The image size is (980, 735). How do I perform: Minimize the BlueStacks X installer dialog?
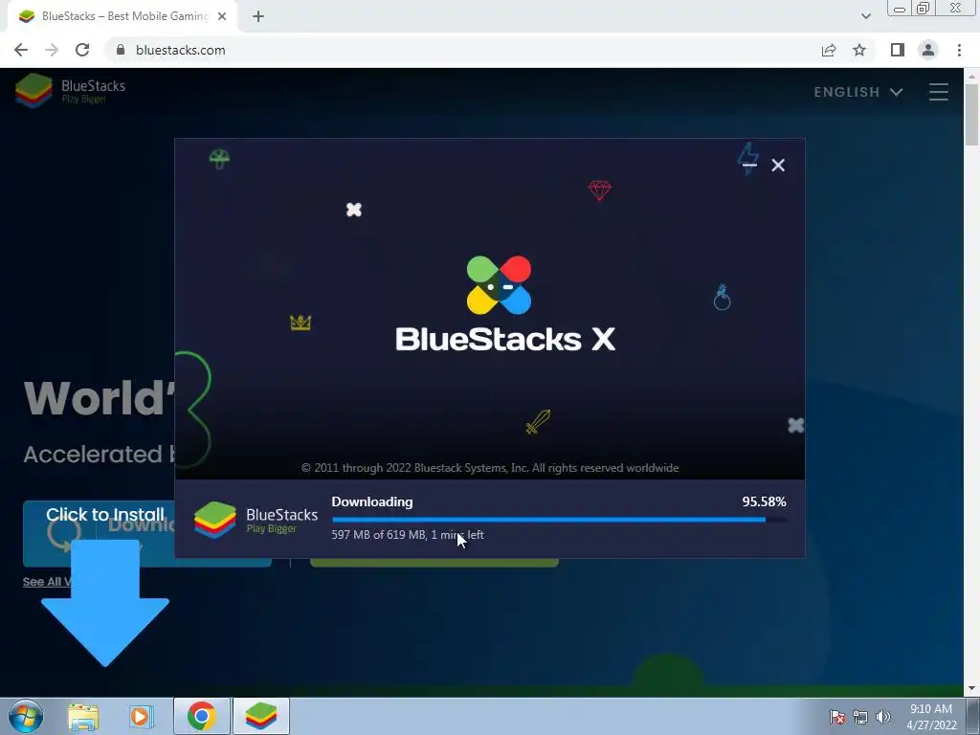[749, 165]
